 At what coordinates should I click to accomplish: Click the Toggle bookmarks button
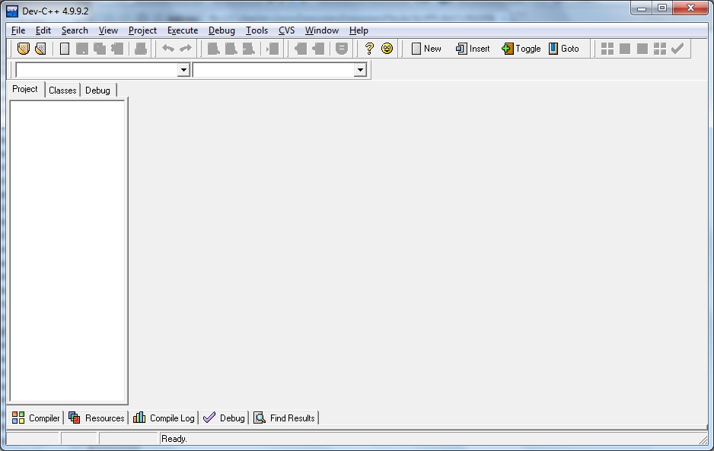point(521,49)
